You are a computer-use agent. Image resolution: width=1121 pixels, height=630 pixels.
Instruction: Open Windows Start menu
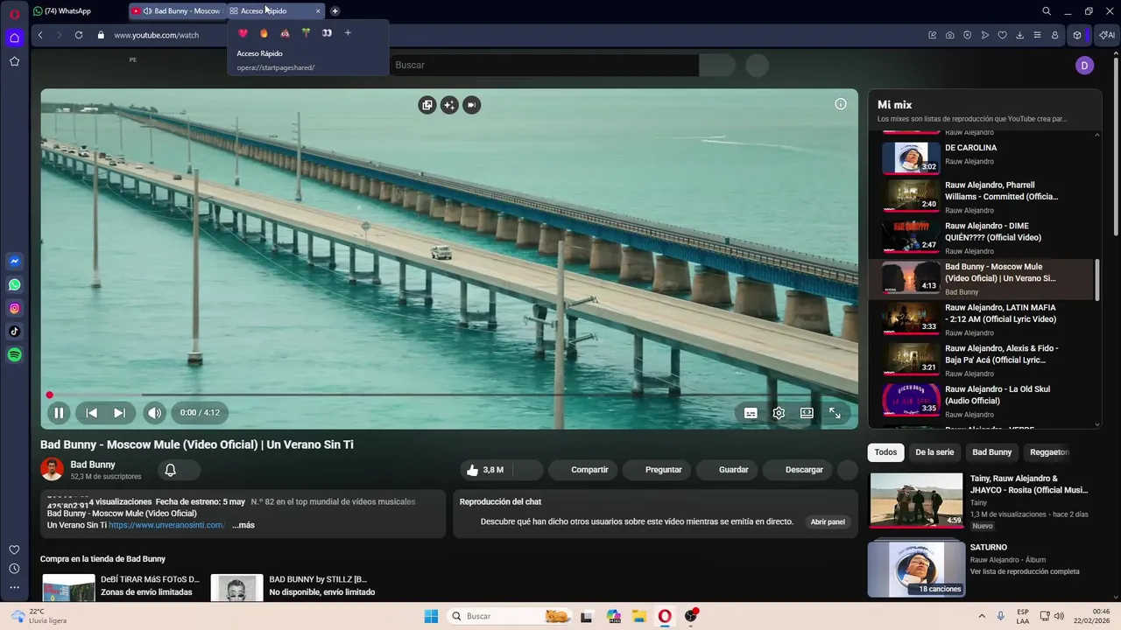(431, 616)
